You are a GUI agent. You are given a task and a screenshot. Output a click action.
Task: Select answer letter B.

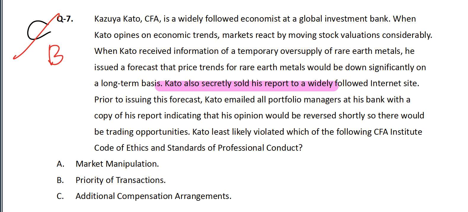click(x=60, y=180)
